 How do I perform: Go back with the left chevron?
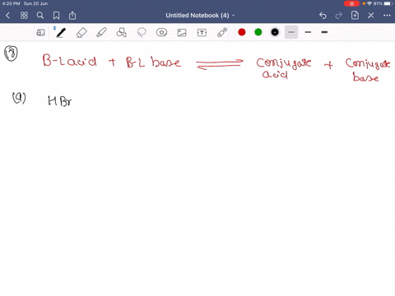click(x=7, y=16)
